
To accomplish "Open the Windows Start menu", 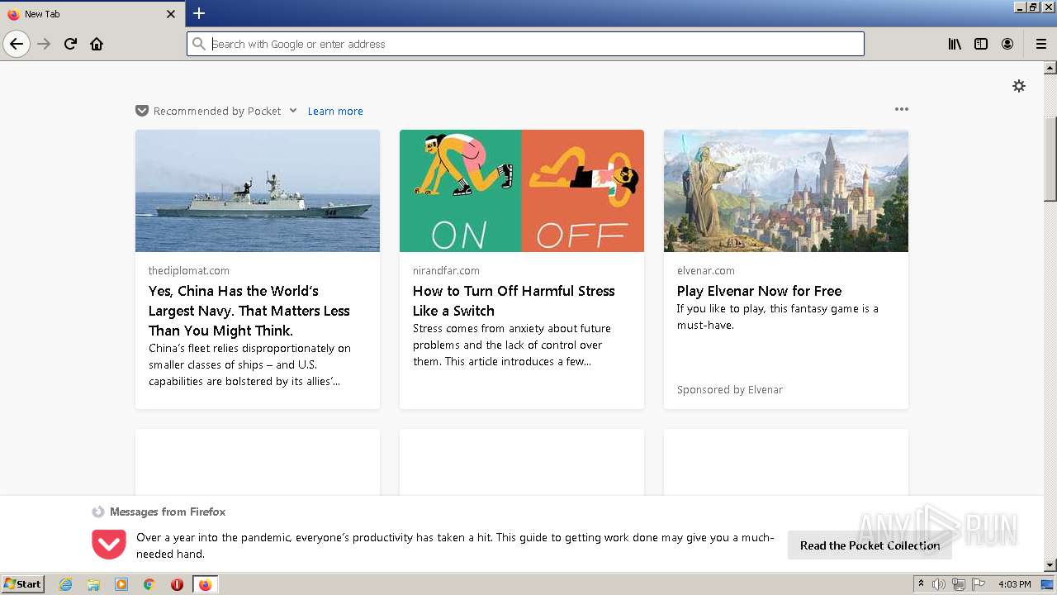I will coord(23,583).
